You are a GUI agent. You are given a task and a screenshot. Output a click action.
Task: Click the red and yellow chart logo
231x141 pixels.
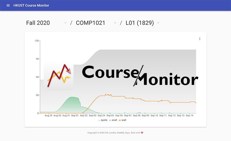point(59,76)
